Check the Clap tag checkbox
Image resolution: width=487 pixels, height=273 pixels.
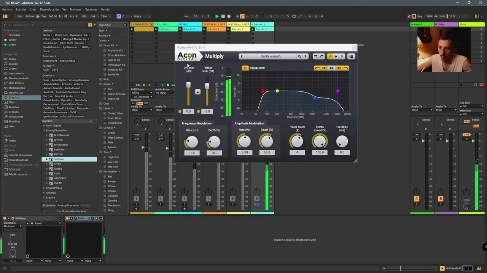click(101, 104)
